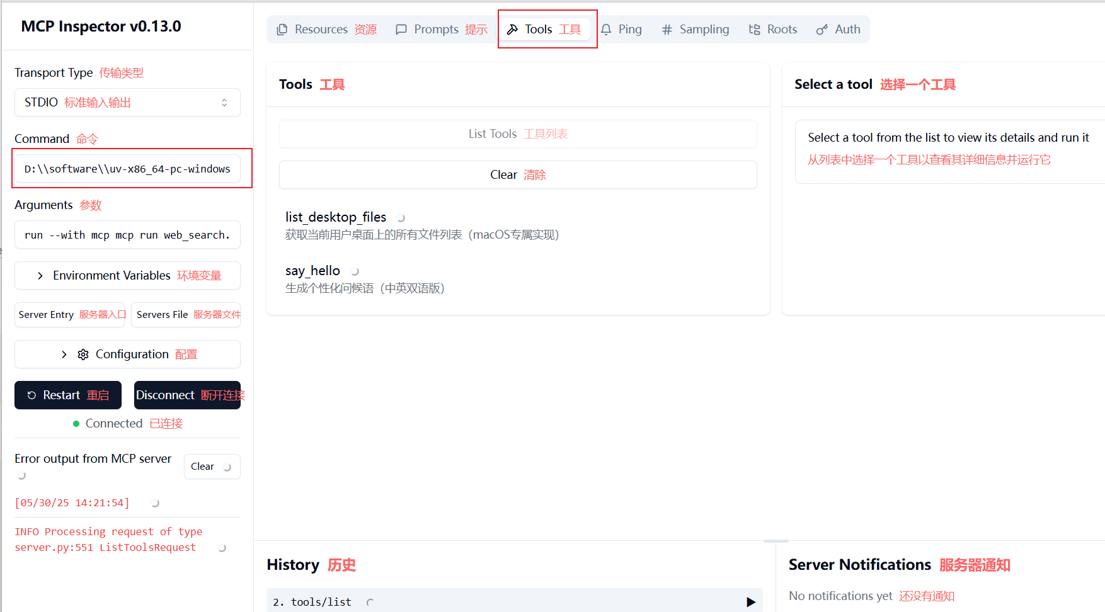Click the Arguments input field
The width and height of the screenshot is (1105, 612).
127,235
